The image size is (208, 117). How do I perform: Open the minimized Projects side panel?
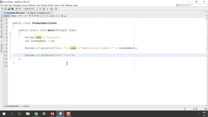[1, 18]
